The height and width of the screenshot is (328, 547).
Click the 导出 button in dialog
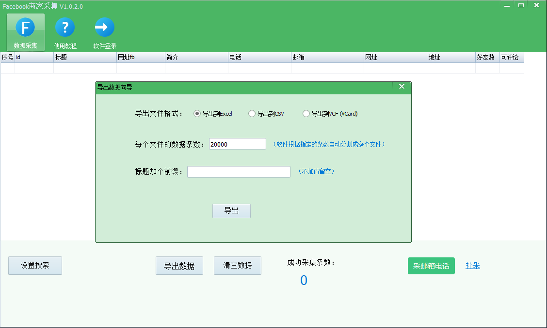231,210
